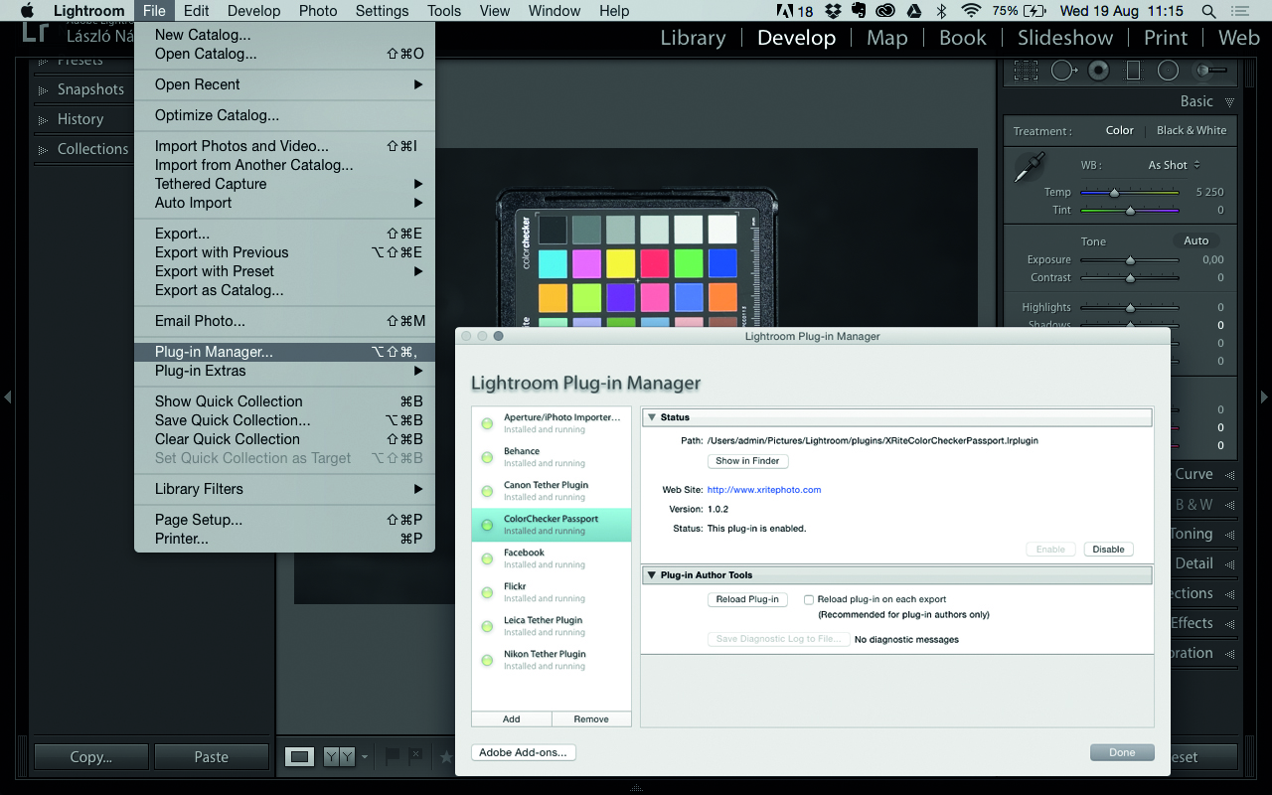The height and width of the screenshot is (795, 1272).
Task: Collapse the Status section
Action: pyautogui.click(x=651, y=417)
